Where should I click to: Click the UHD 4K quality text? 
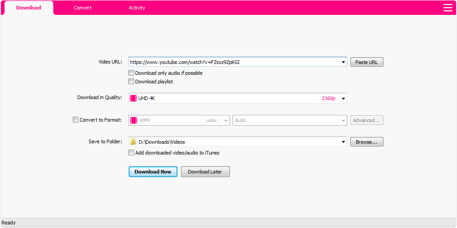coord(147,99)
